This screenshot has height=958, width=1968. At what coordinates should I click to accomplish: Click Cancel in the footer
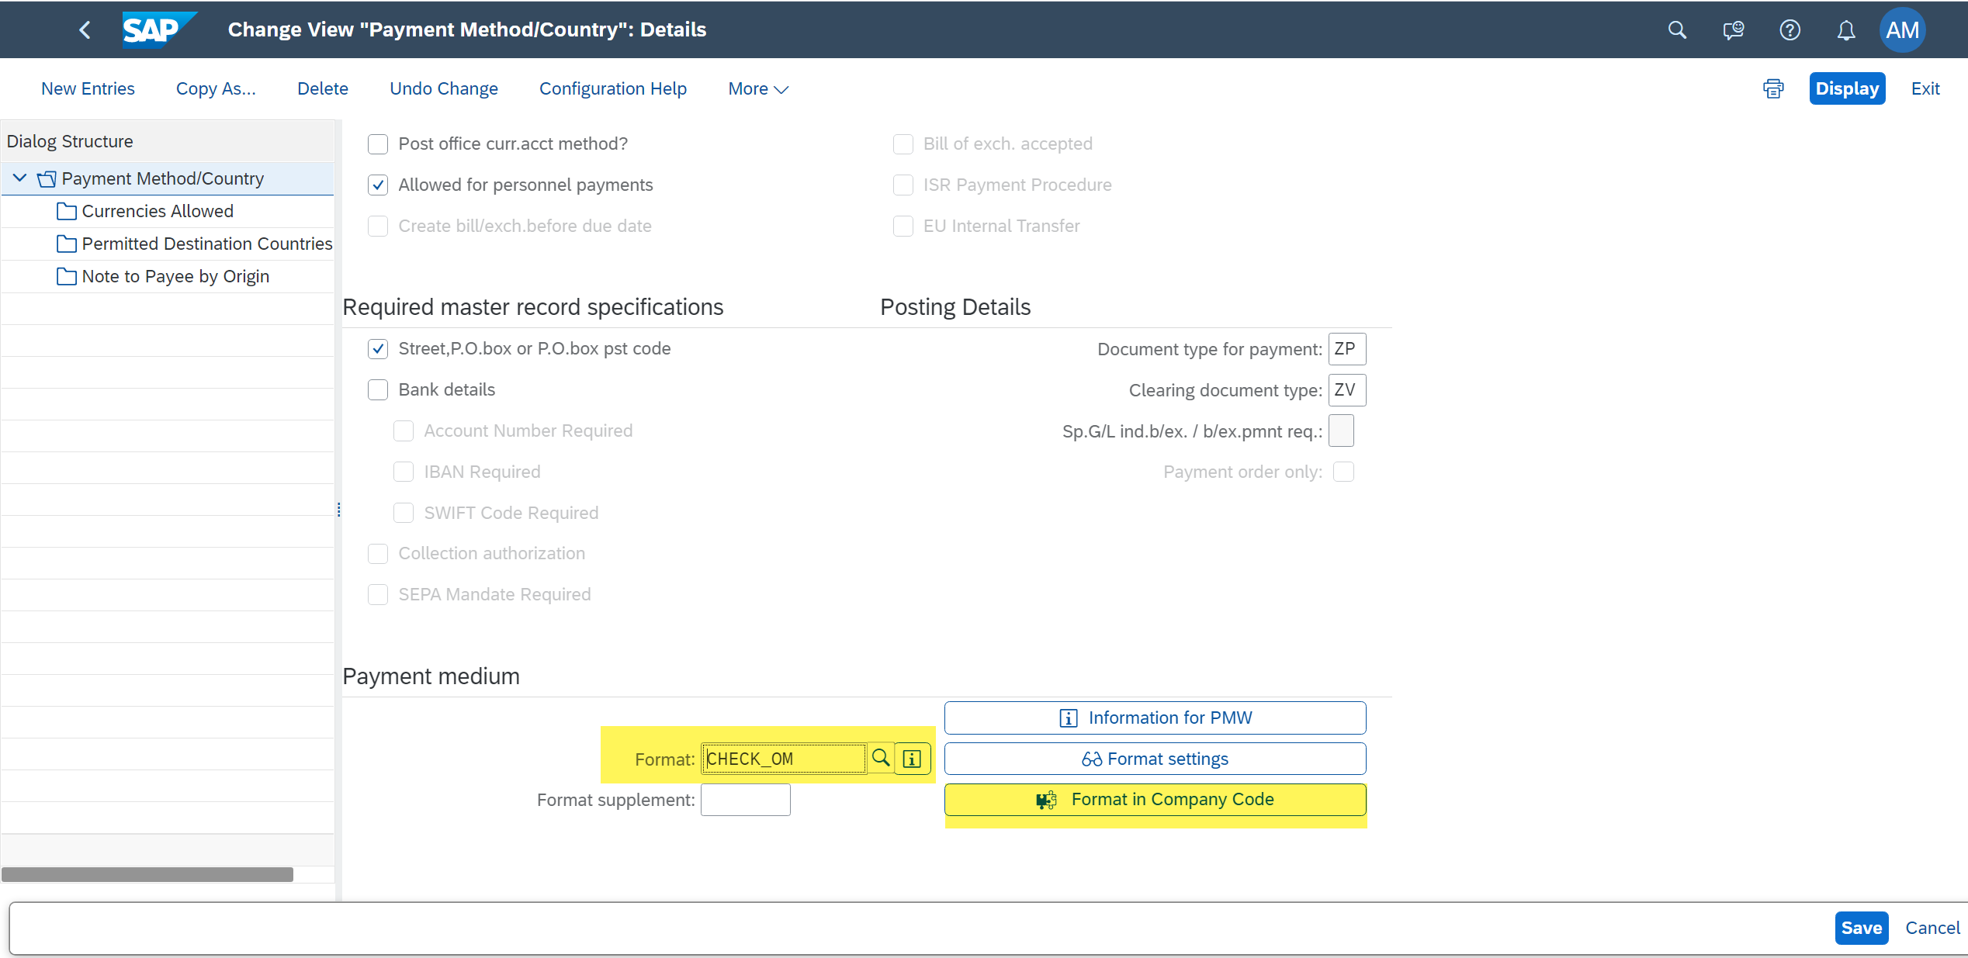[x=1932, y=928]
